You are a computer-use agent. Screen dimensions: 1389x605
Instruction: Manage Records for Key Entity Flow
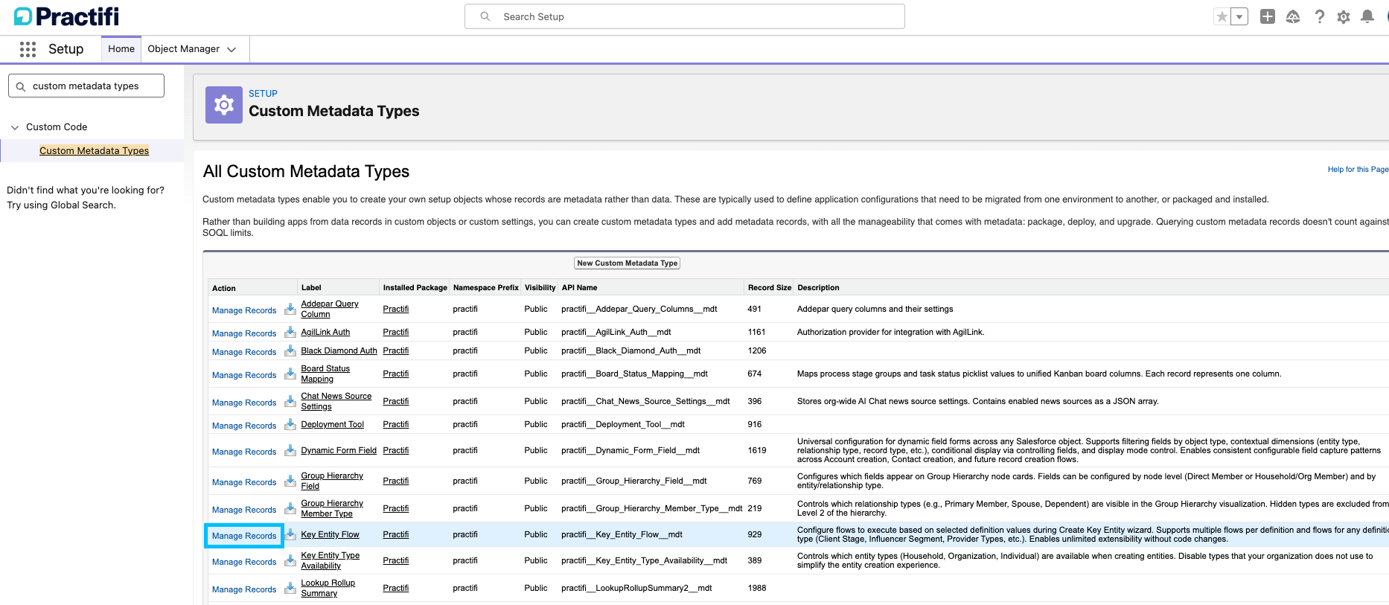[244, 536]
